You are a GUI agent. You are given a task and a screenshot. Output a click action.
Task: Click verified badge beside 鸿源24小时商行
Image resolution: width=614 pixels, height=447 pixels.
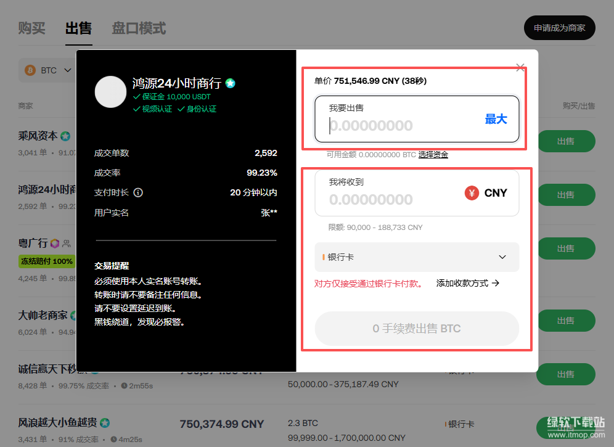pos(230,83)
